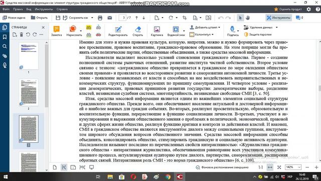
Task: Select the Стереть eraser tool
Action: pyautogui.click(x=138, y=31)
